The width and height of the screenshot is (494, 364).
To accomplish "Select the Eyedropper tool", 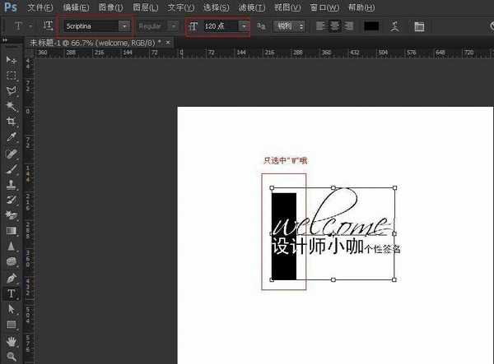I will [x=12, y=136].
